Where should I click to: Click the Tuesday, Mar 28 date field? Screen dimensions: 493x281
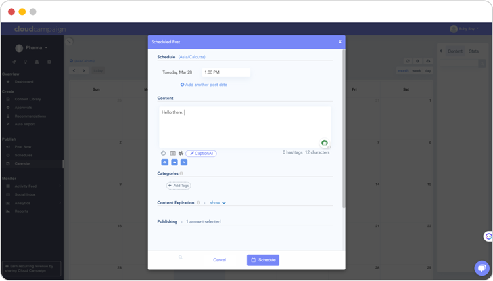coord(177,72)
